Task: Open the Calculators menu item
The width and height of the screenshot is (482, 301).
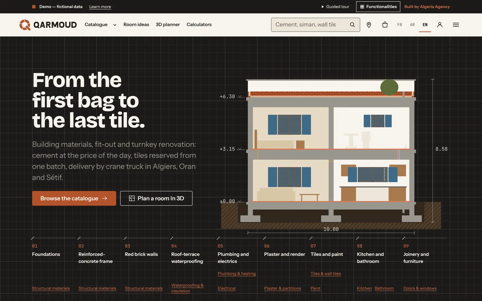Action: tap(199, 24)
